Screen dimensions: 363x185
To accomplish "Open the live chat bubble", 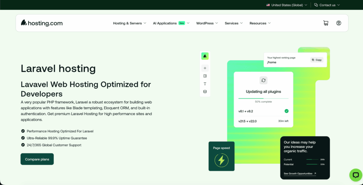I will [x=356, y=175].
